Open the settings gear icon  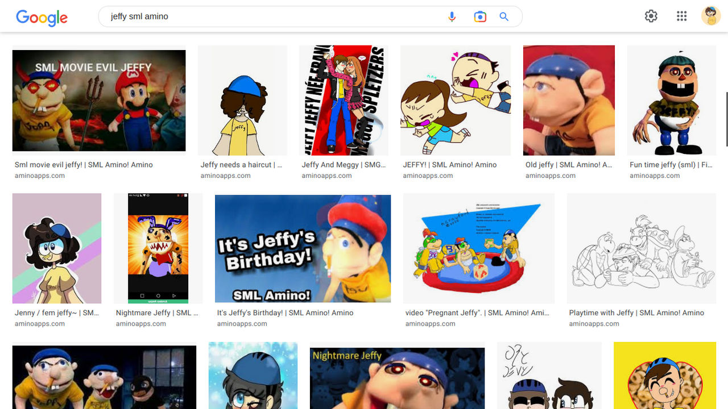coord(651,16)
